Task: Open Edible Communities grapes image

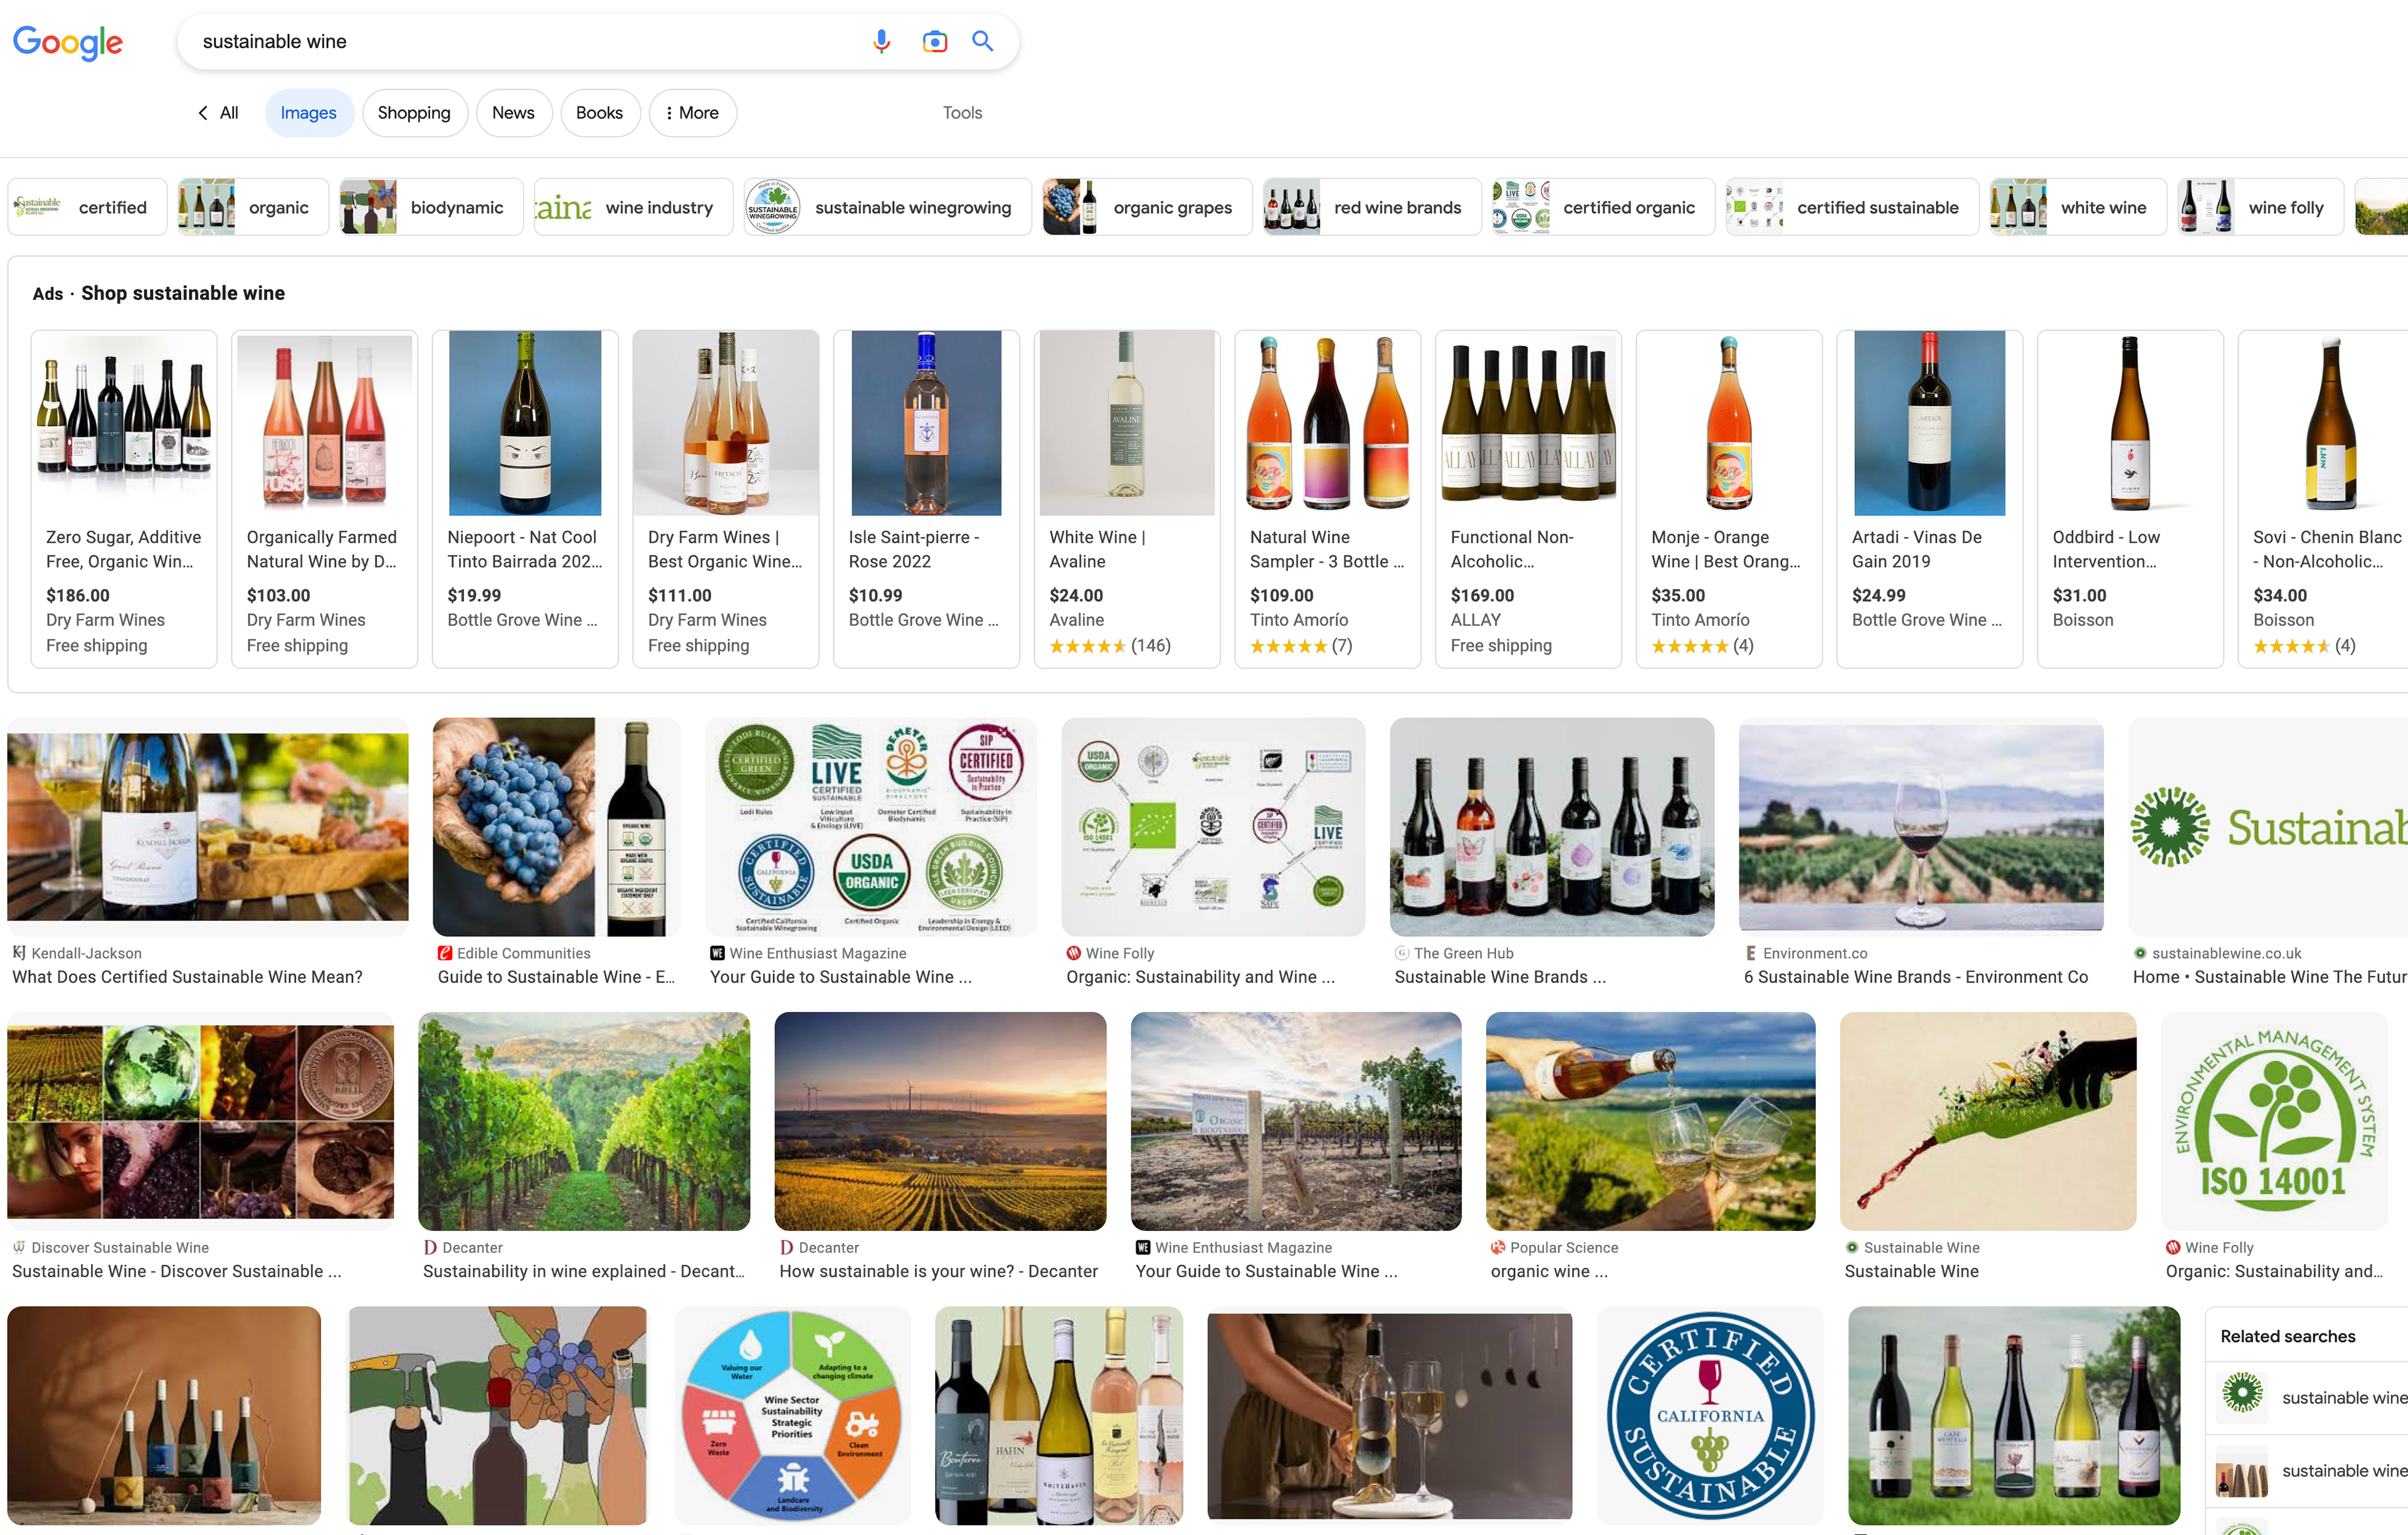Action: point(556,826)
